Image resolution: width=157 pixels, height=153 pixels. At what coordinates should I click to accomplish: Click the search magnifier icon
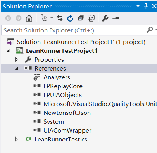(x=150, y=30)
